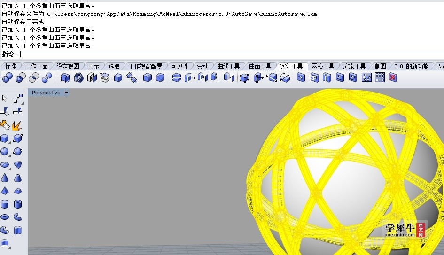
Task: Open the 5.0 的新功能 tab
Action: [412, 66]
